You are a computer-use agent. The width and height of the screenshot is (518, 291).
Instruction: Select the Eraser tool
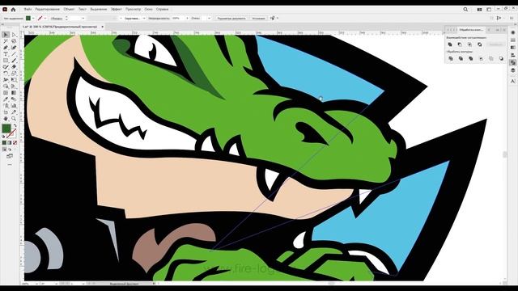14,67
